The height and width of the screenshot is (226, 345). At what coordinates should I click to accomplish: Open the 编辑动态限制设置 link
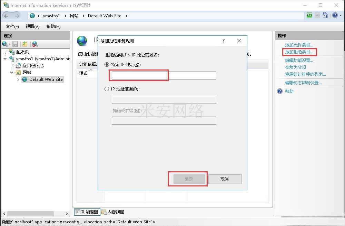click(303, 83)
